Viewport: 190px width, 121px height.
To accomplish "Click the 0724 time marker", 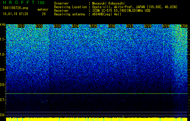I will 75,26.
